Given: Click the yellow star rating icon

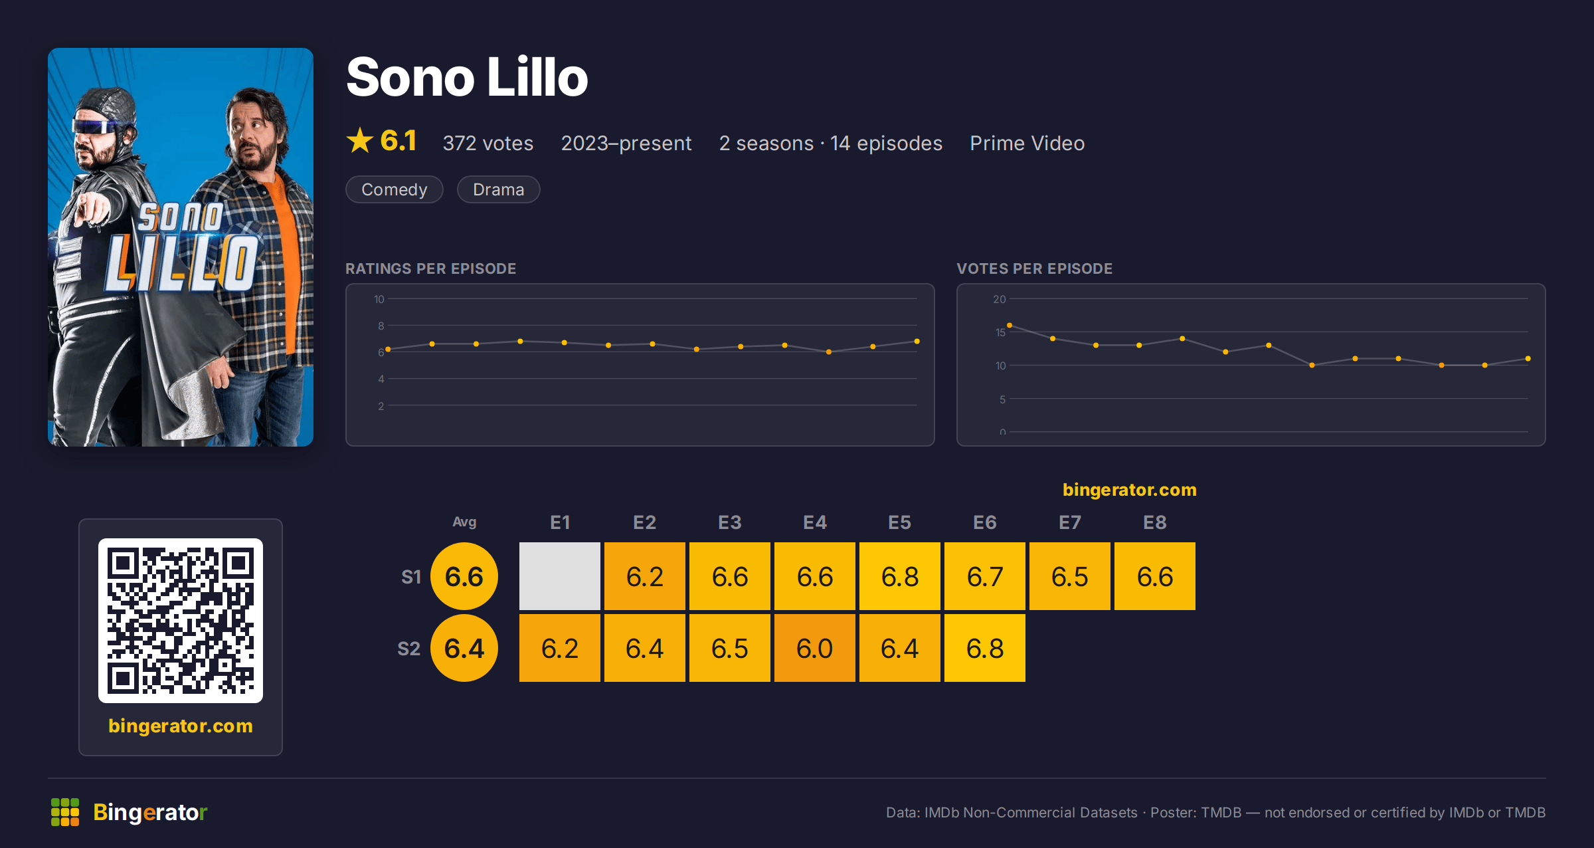Looking at the screenshot, I should click(x=360, y=140).
